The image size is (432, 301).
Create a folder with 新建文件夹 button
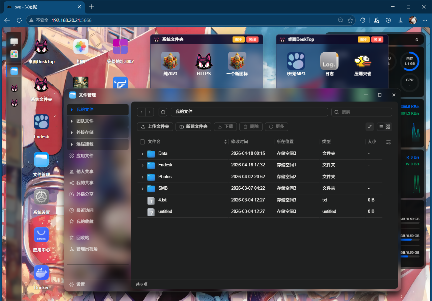(193, 127)
